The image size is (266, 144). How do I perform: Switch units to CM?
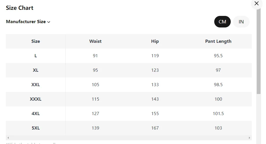pos(222,22)
